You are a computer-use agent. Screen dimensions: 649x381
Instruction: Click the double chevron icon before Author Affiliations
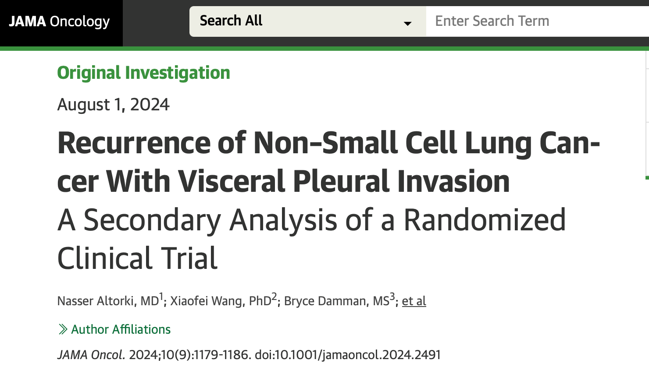pos(63,329)
